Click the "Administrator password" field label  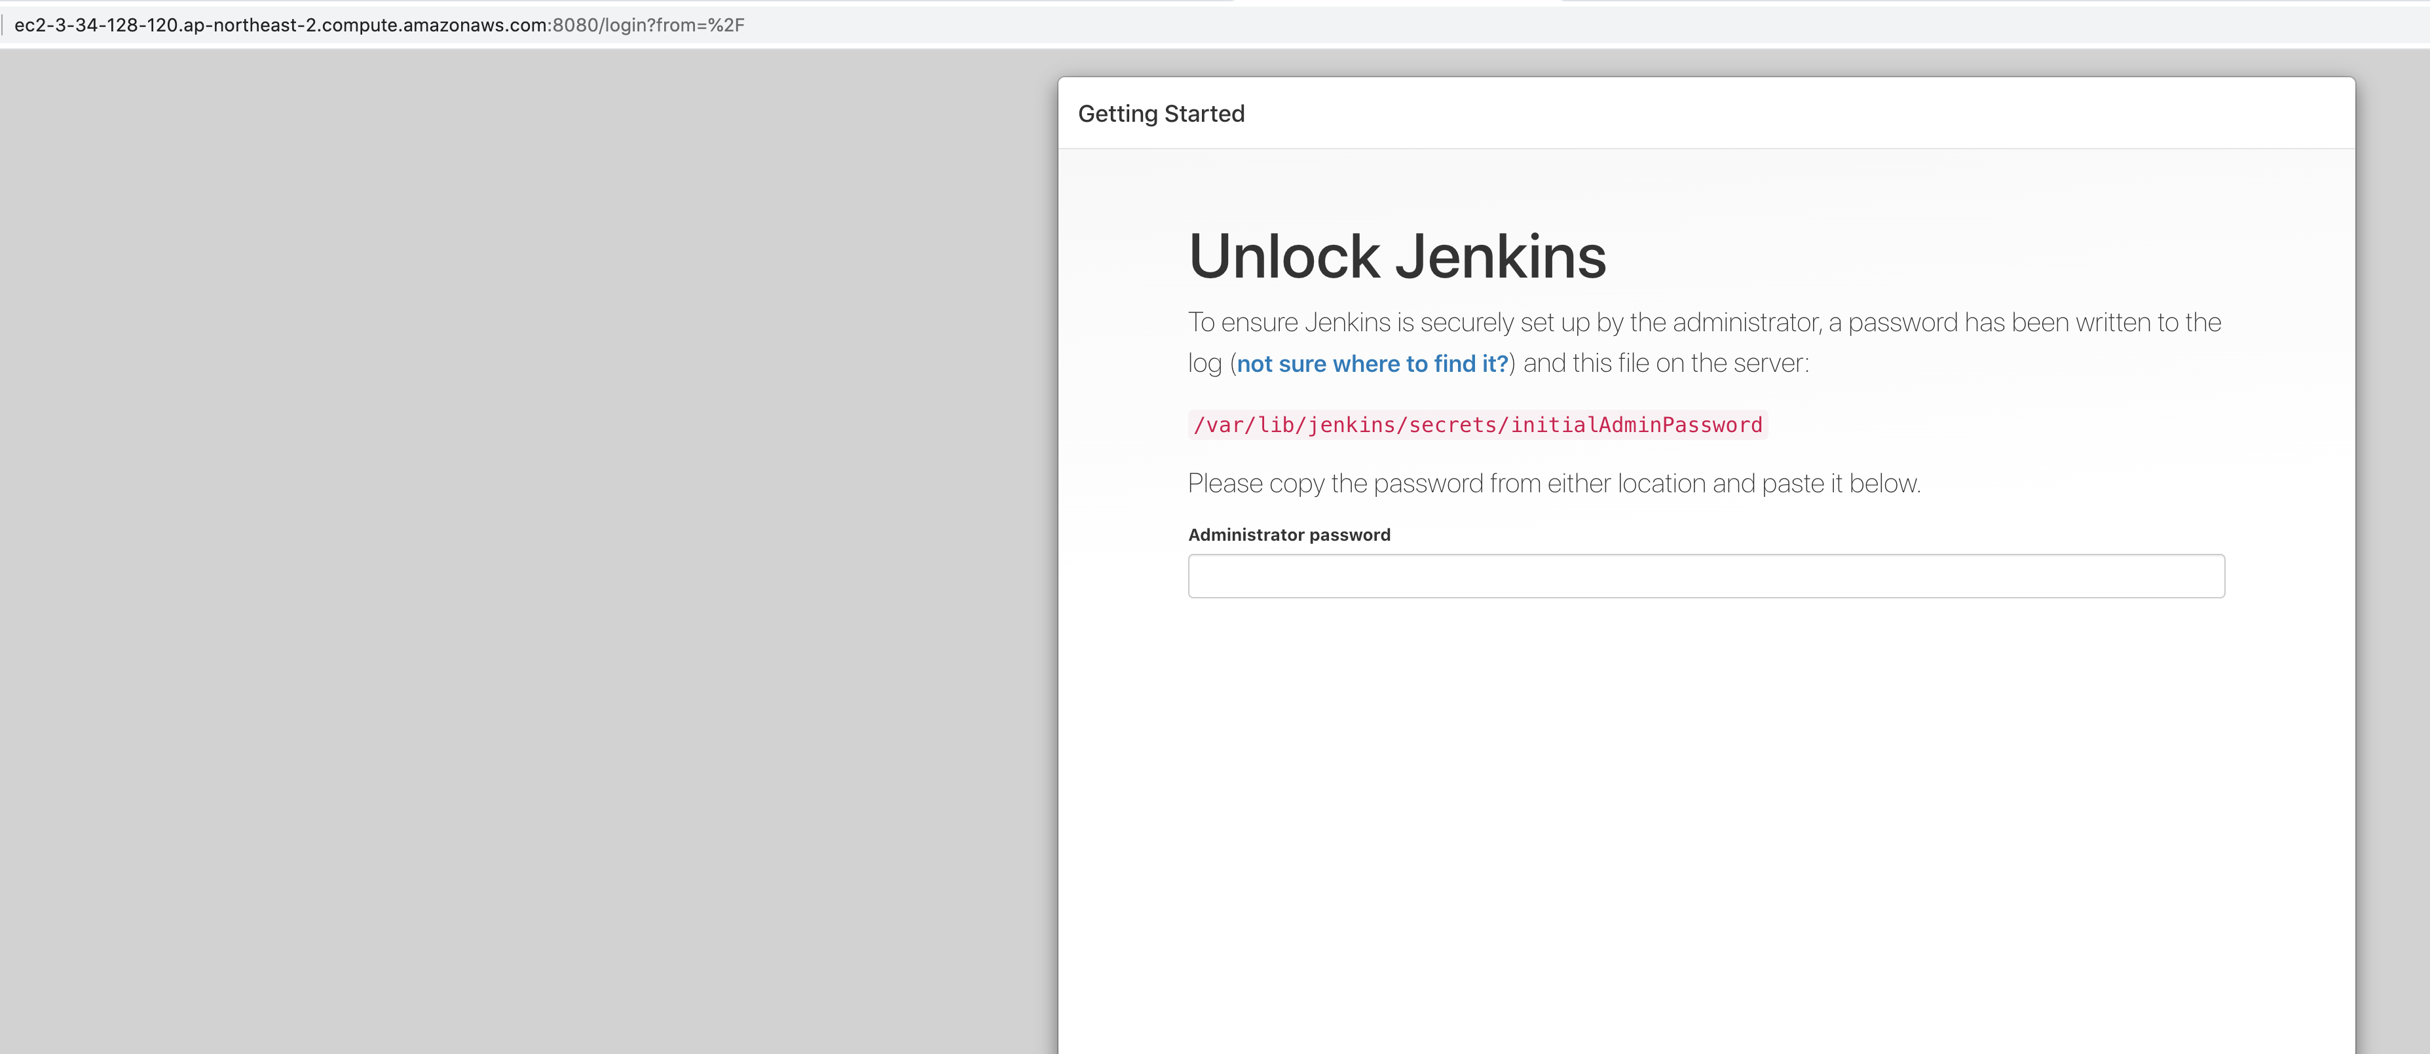[x=1288, y=535]
